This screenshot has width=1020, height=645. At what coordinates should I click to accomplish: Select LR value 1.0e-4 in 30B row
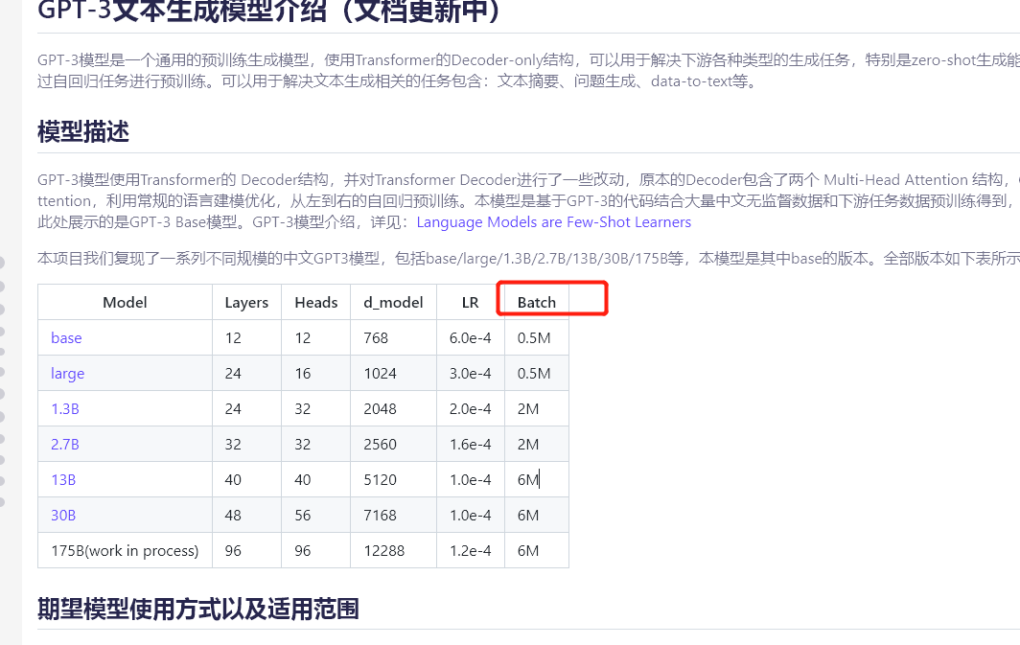471,516
